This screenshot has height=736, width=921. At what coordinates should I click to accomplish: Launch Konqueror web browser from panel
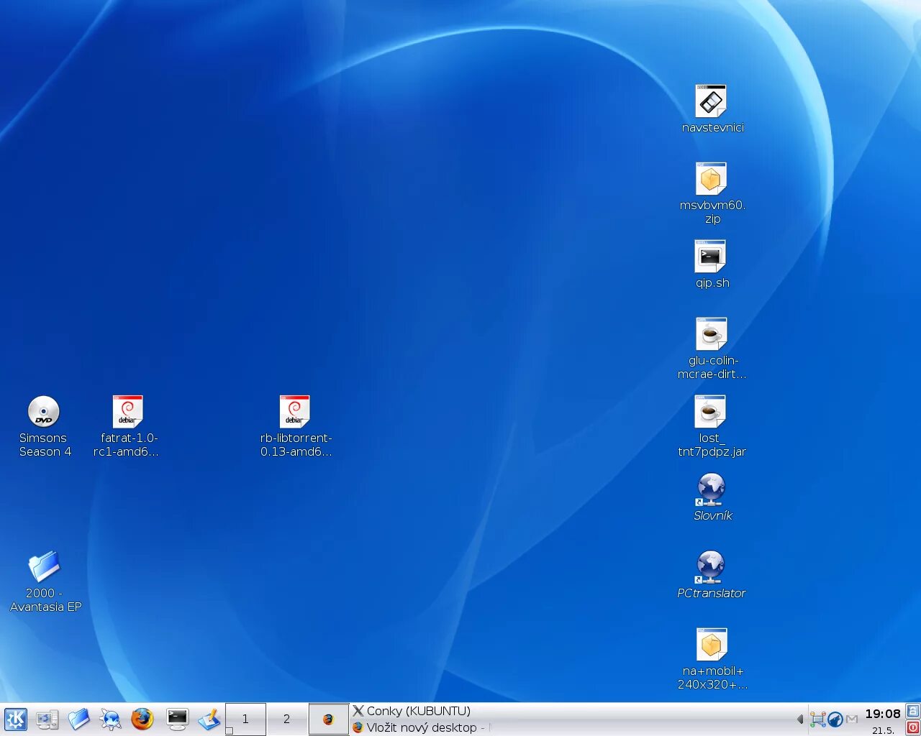[111, 719]
